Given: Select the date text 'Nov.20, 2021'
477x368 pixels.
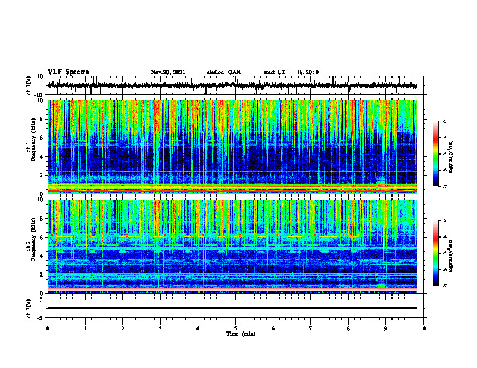Looking at the screenshot, I should [168, 72].
